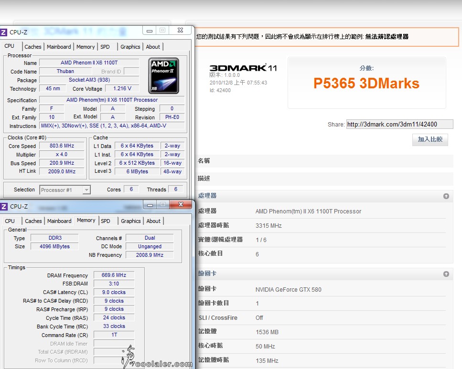Image resolution: width=462 pixels, height=369 pixels.
Task: Click the "P5365 3DMarks" score text
Action: [x=366, y=84]
